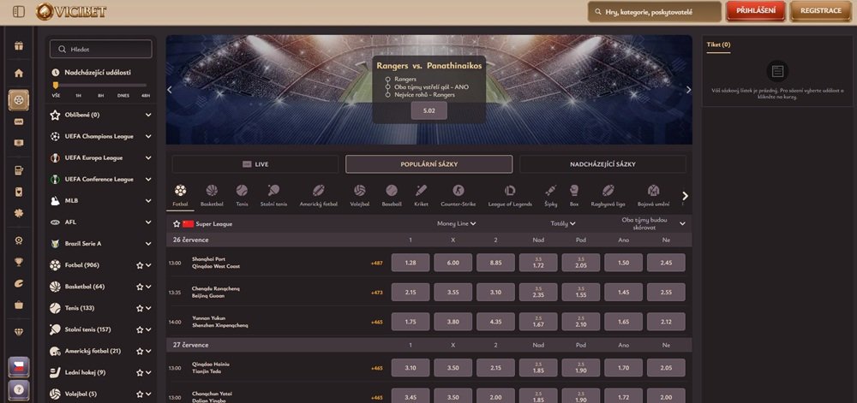Viewport: 857px width, 403px height.
Task: Switch to Populární sázky tab
Action: 429,164
